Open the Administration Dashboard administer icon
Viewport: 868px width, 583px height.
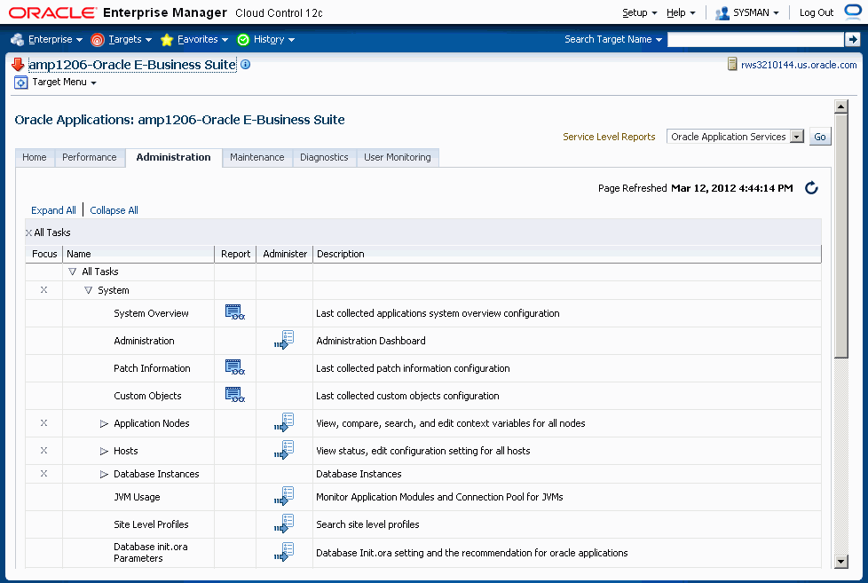[284, 340]
